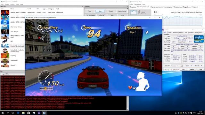Sort game list by Serial column
The height and width of the screenshot is (115, 205).
point(29,9)
